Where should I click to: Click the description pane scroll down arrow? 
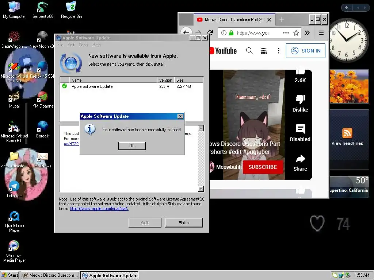point(201,189)
